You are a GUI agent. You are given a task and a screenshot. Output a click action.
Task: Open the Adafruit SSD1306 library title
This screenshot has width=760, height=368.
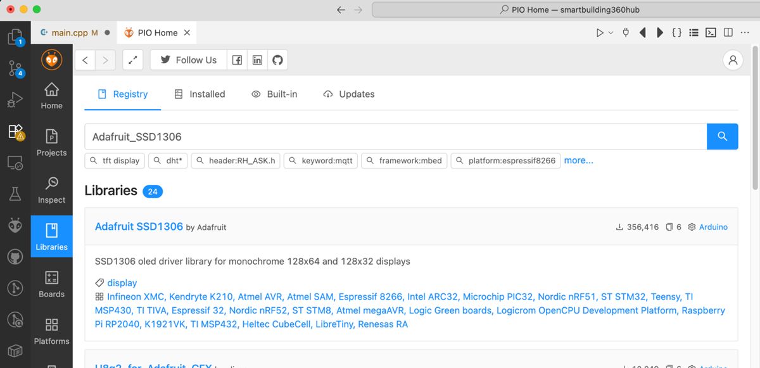pyautogui.click(x=139, y=226)
